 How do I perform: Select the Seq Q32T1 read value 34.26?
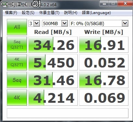(53, 45)
